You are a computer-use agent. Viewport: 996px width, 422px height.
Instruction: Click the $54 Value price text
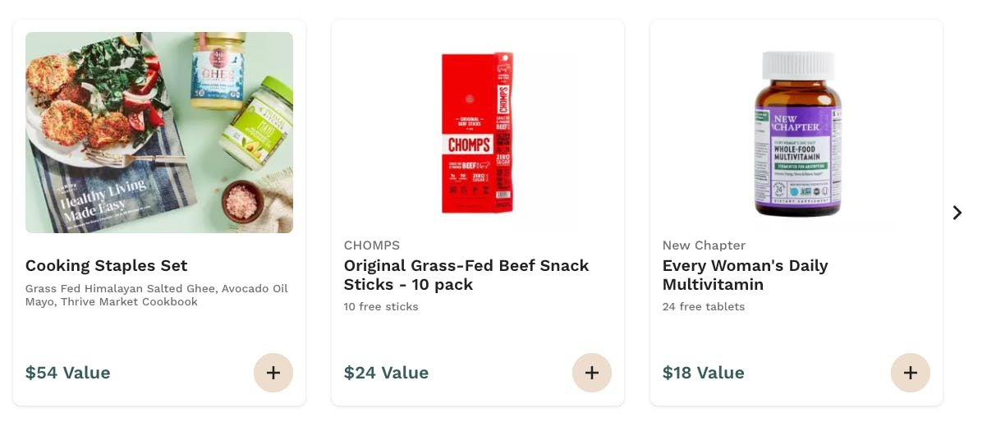(68, 373)
